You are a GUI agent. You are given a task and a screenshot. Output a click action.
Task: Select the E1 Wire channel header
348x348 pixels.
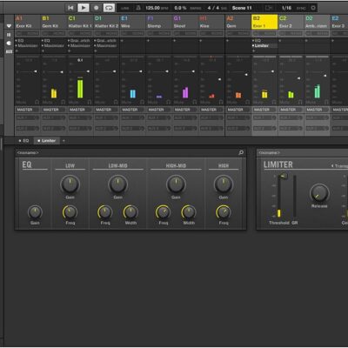tap(132, 22)
